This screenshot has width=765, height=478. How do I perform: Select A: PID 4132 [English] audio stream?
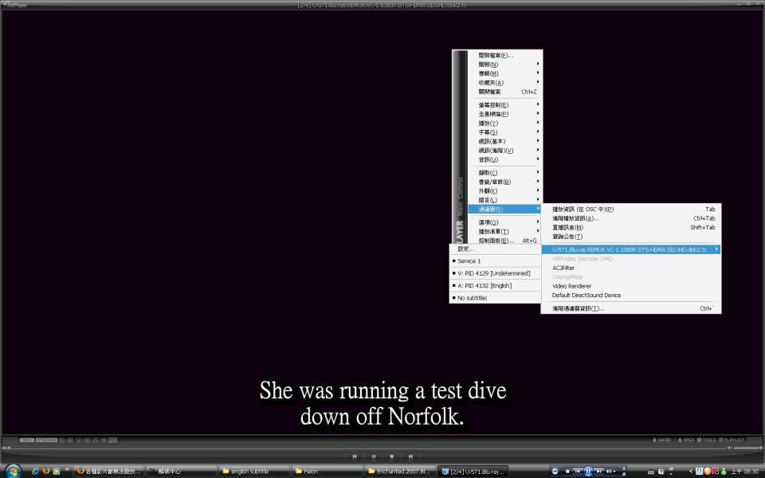[495, 285]
